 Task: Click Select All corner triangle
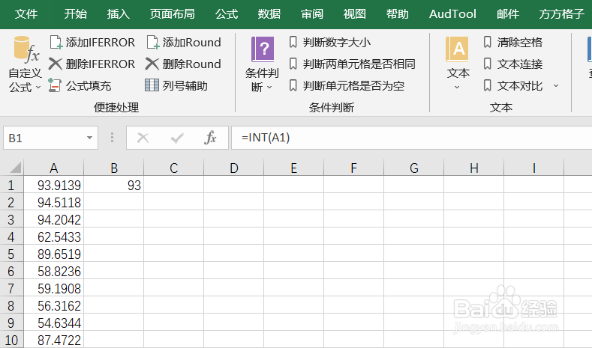(15, 168)
